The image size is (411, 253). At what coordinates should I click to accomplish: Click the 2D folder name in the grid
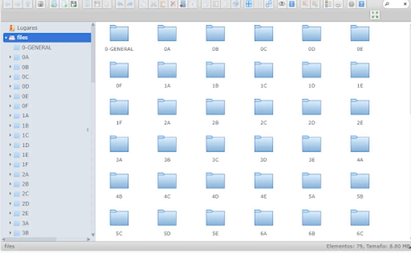click(x=312, y=123)
